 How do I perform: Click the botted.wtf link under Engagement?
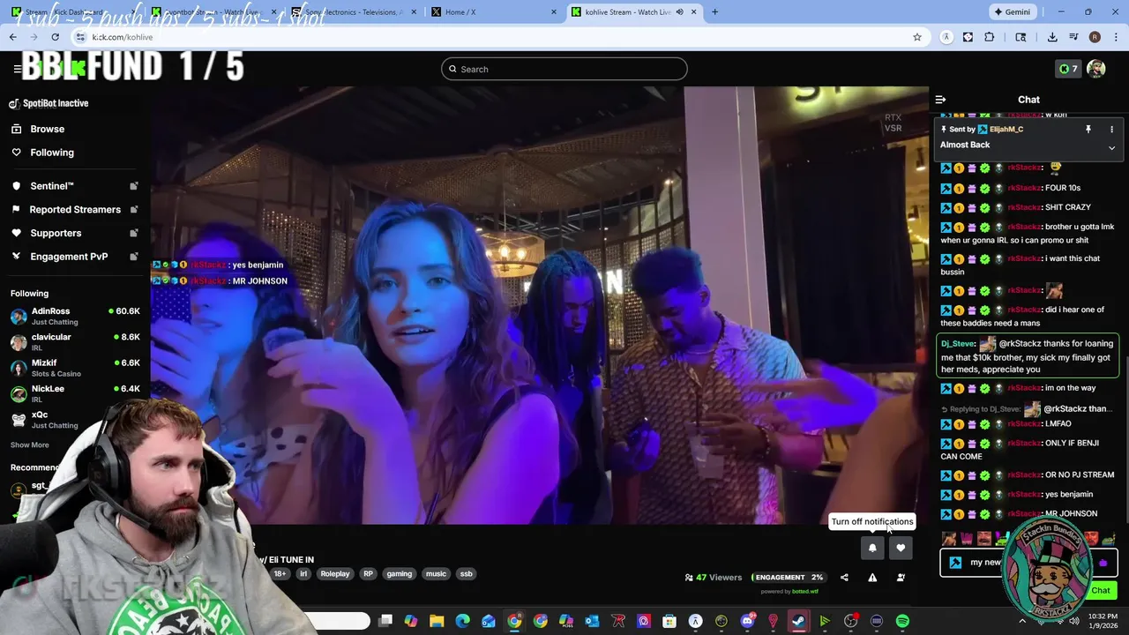[x=805, y=592]
